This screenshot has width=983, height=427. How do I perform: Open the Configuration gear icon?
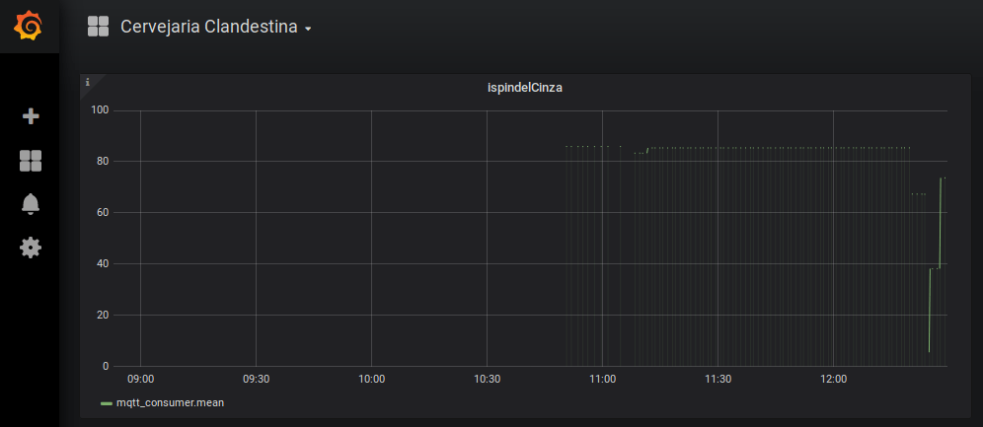[31, 248]
